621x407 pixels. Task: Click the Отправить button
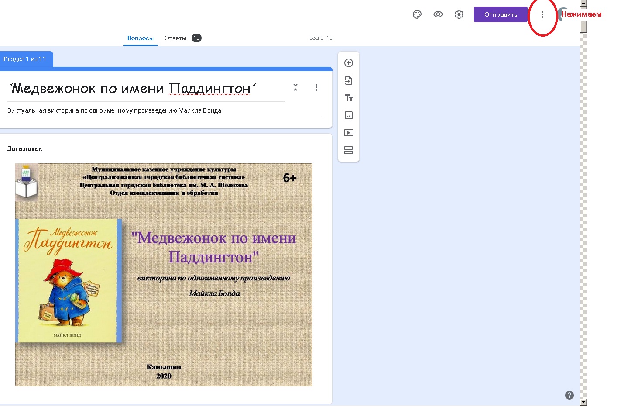tap(501, 14)
